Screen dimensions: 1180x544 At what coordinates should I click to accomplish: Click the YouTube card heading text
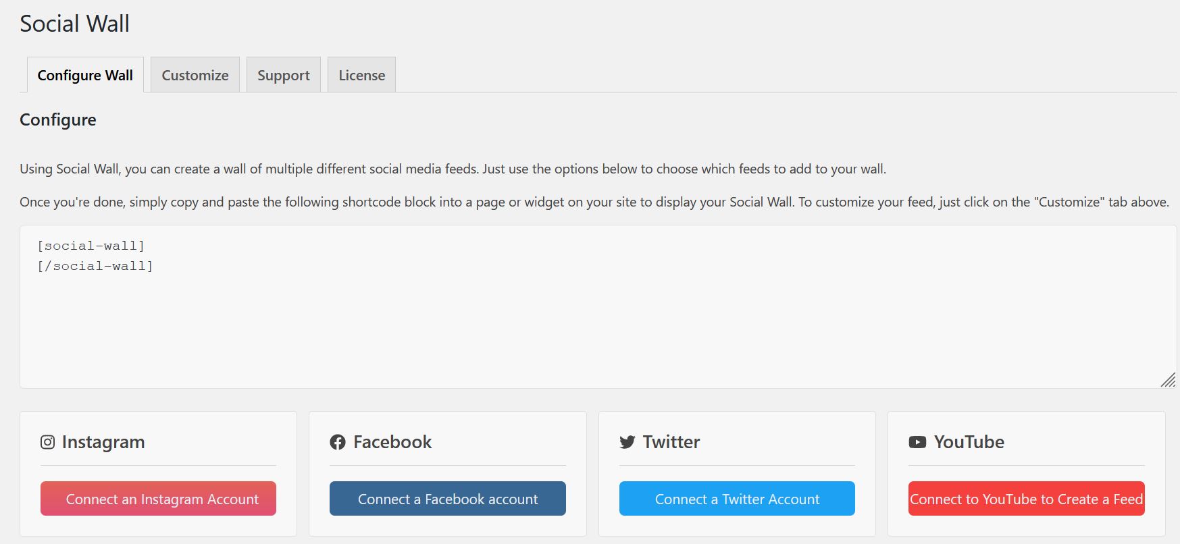(969, 442)
